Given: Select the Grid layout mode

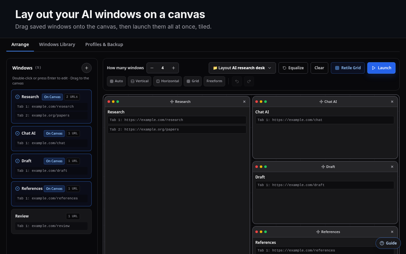Looking at the screenshot, I should tap(193, 81).
